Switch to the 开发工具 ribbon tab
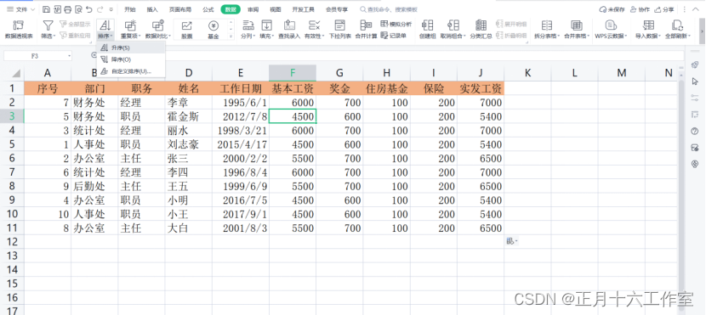Image resolution: width=706 pixels, height=315 pixels. [303, 9]
